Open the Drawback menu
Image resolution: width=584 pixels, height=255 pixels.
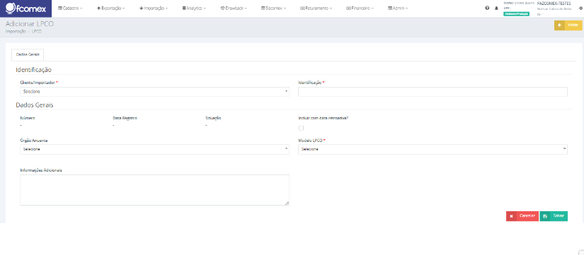click(x=234, y=8)
